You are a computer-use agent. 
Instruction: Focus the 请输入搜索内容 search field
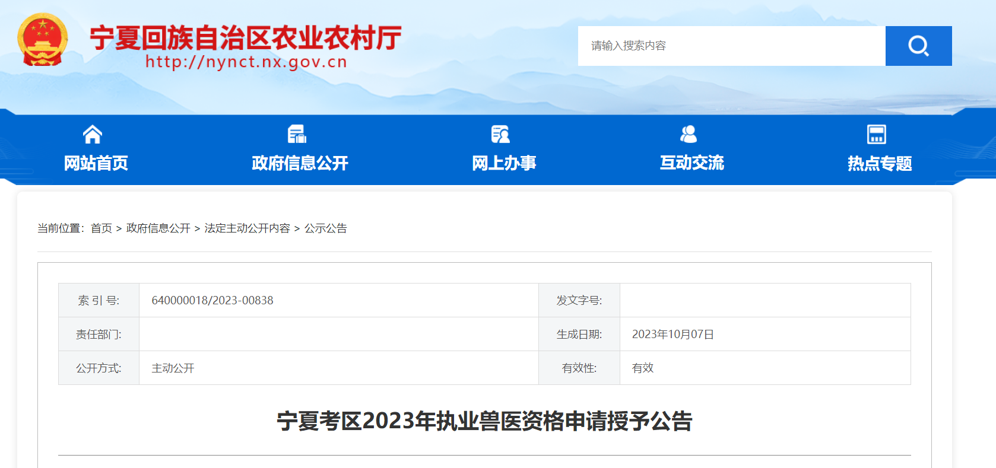(x=732, y=46)
